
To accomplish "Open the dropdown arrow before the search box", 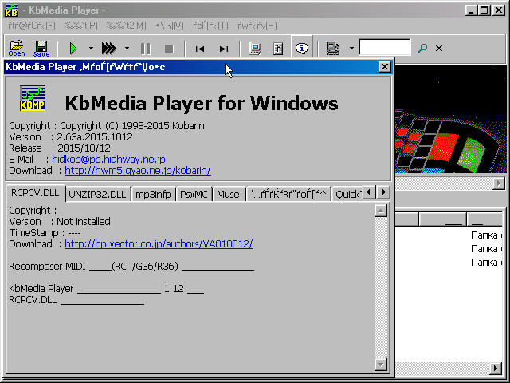I will [351, 48].
